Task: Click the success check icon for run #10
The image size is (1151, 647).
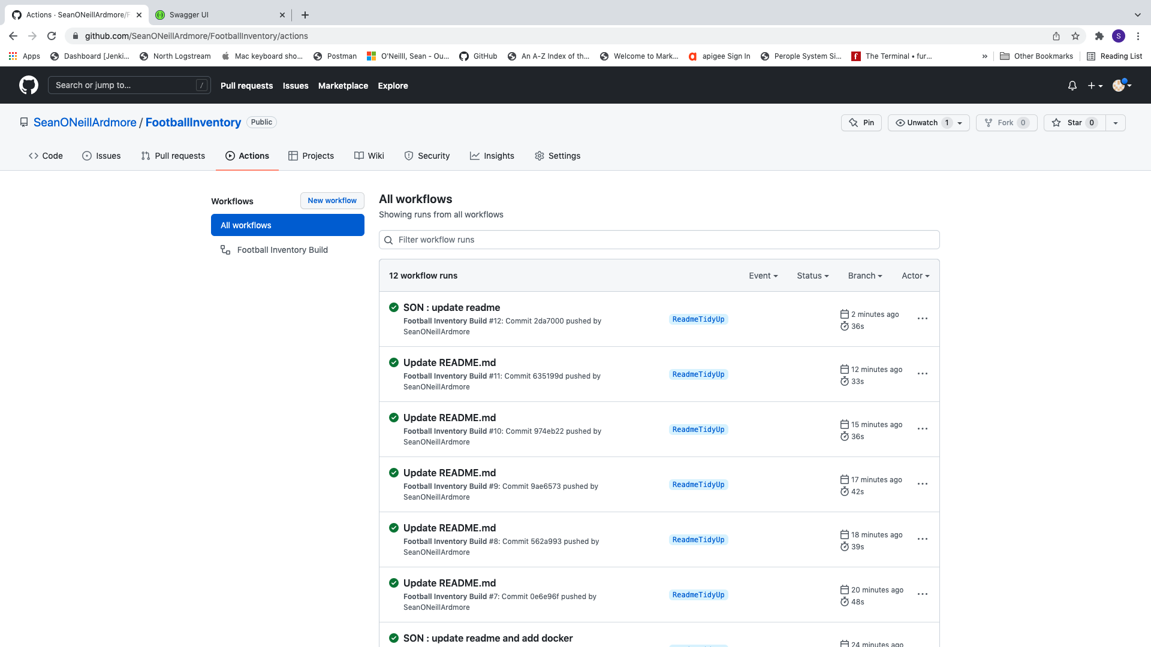Action: tap(394, 418)
